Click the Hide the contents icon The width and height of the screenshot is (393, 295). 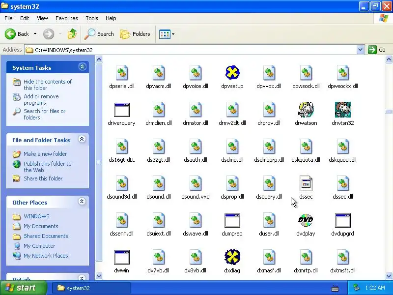[17, 82]
